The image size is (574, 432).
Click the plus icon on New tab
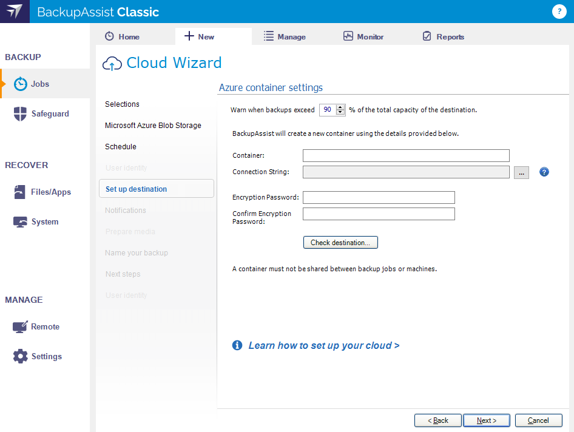tap(189, 36)
